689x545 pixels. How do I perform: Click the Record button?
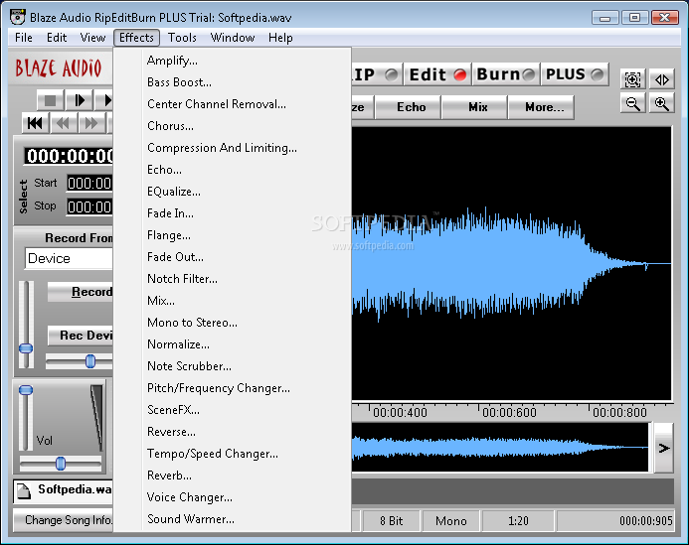click(x=80, y=292)
